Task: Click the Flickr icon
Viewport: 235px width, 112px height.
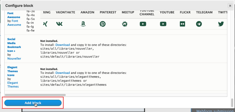Action: pyautogui.click(x=182, y=24)
